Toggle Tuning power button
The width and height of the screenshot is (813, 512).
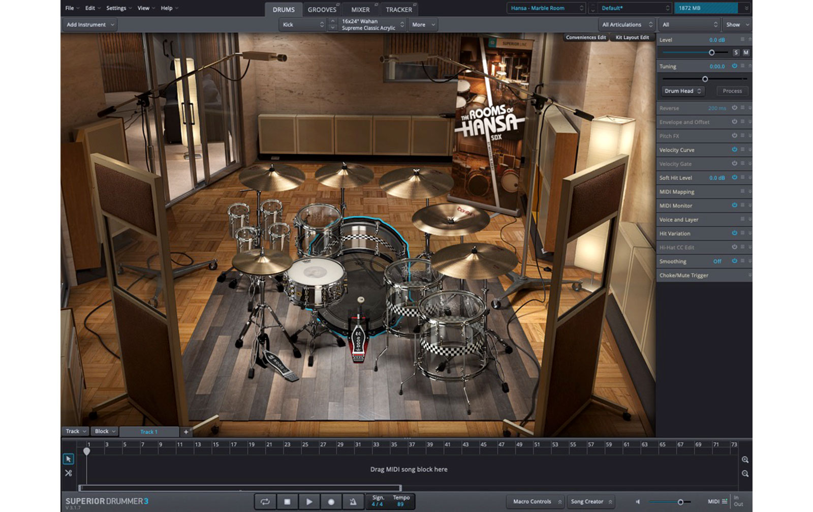coord(734,66)
